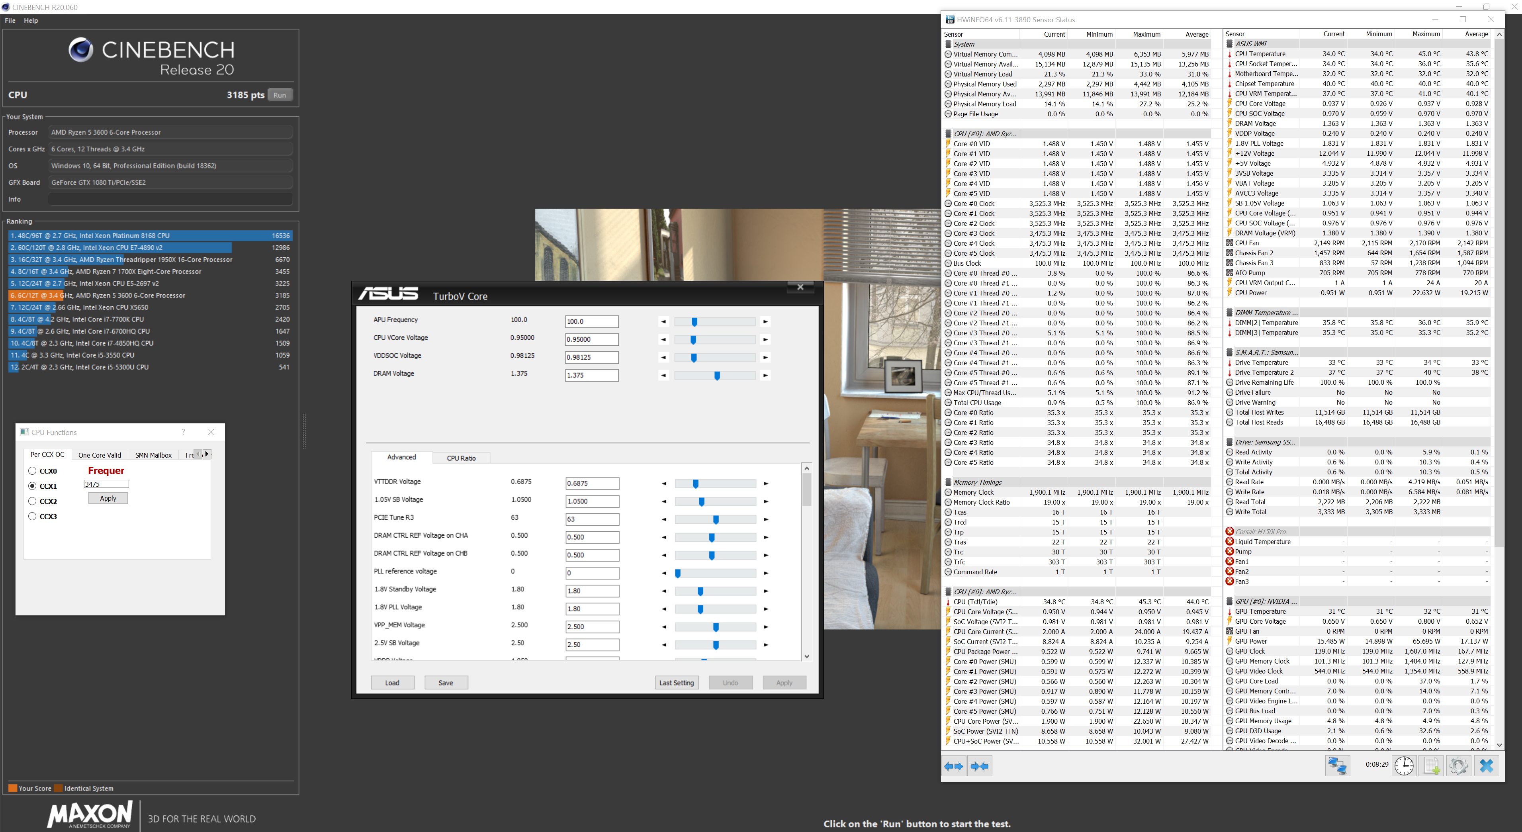Viewport: 1522px width, 832px height.
Task: Select the CCX0 radio button
Action: coord(33,471)
